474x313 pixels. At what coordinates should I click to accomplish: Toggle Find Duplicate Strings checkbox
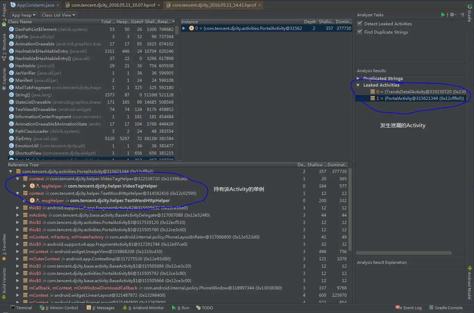[x=360, y=32]
